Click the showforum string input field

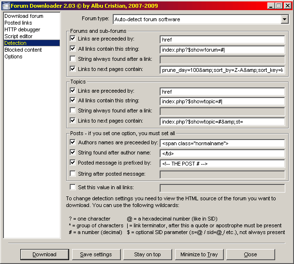[222, 50]
